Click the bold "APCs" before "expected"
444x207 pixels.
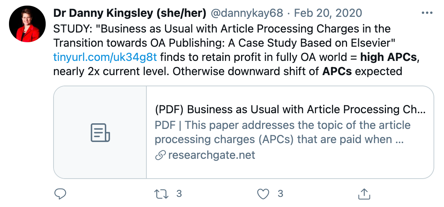point(337,71)
